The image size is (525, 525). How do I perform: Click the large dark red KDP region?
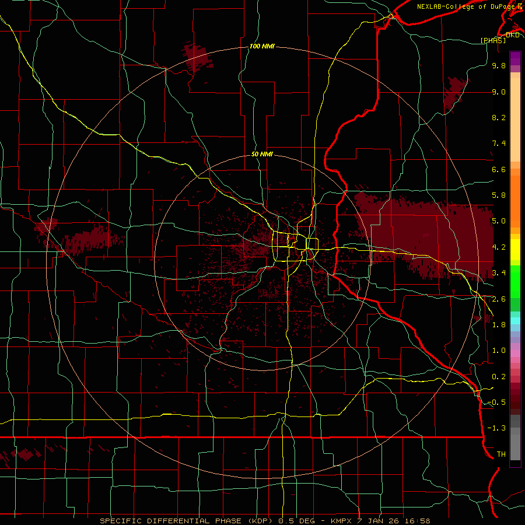pos(425,236)
